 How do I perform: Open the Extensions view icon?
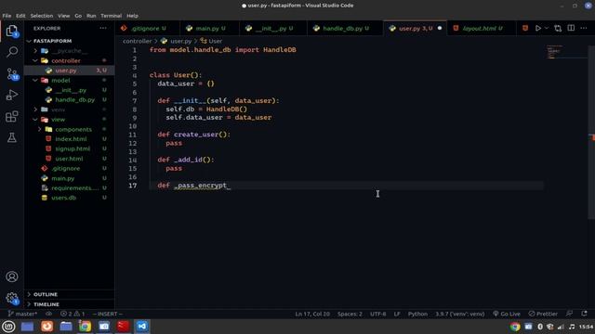pyautogui.click(x=12, y=116)
